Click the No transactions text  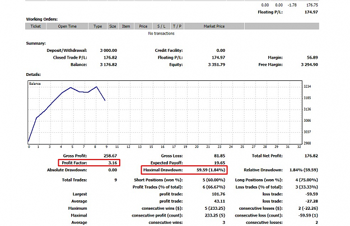pyautogui.click(x=161, y=33)
